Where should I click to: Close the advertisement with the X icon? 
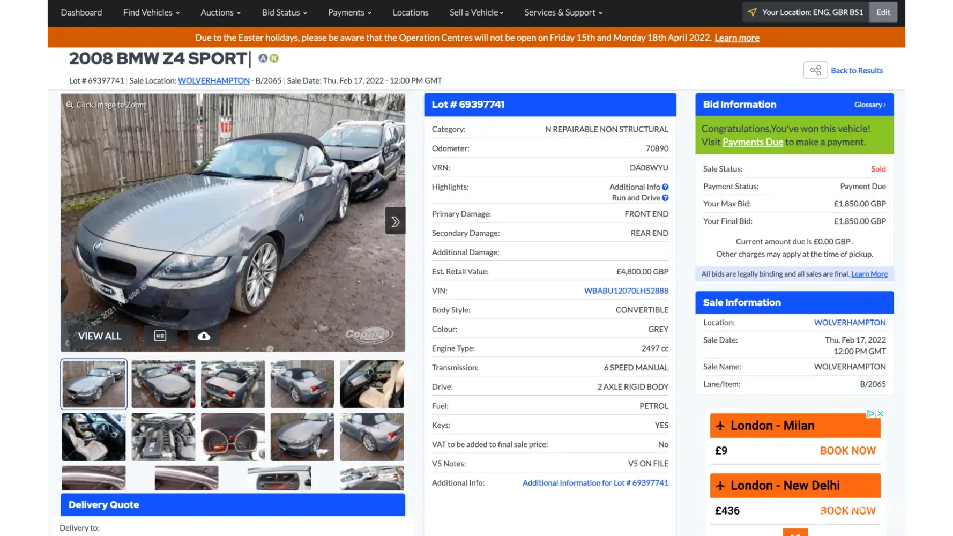point(880,414)
